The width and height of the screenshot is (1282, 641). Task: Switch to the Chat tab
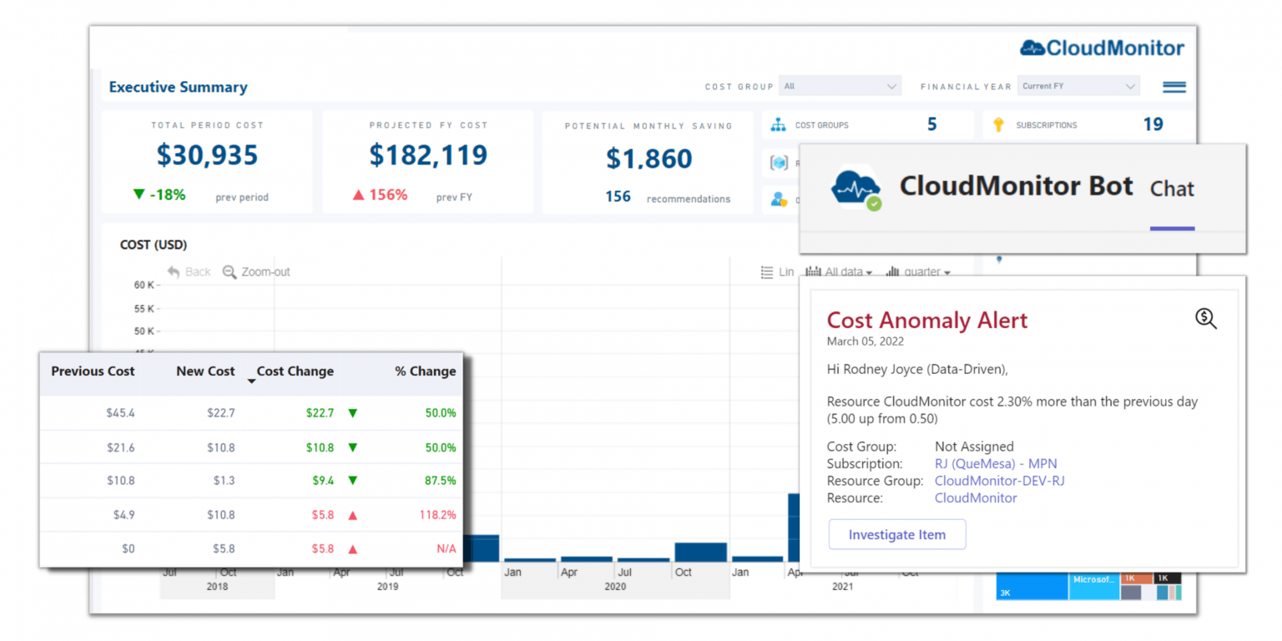[1171, 189]
